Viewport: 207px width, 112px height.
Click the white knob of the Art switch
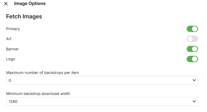pos(190,39)
